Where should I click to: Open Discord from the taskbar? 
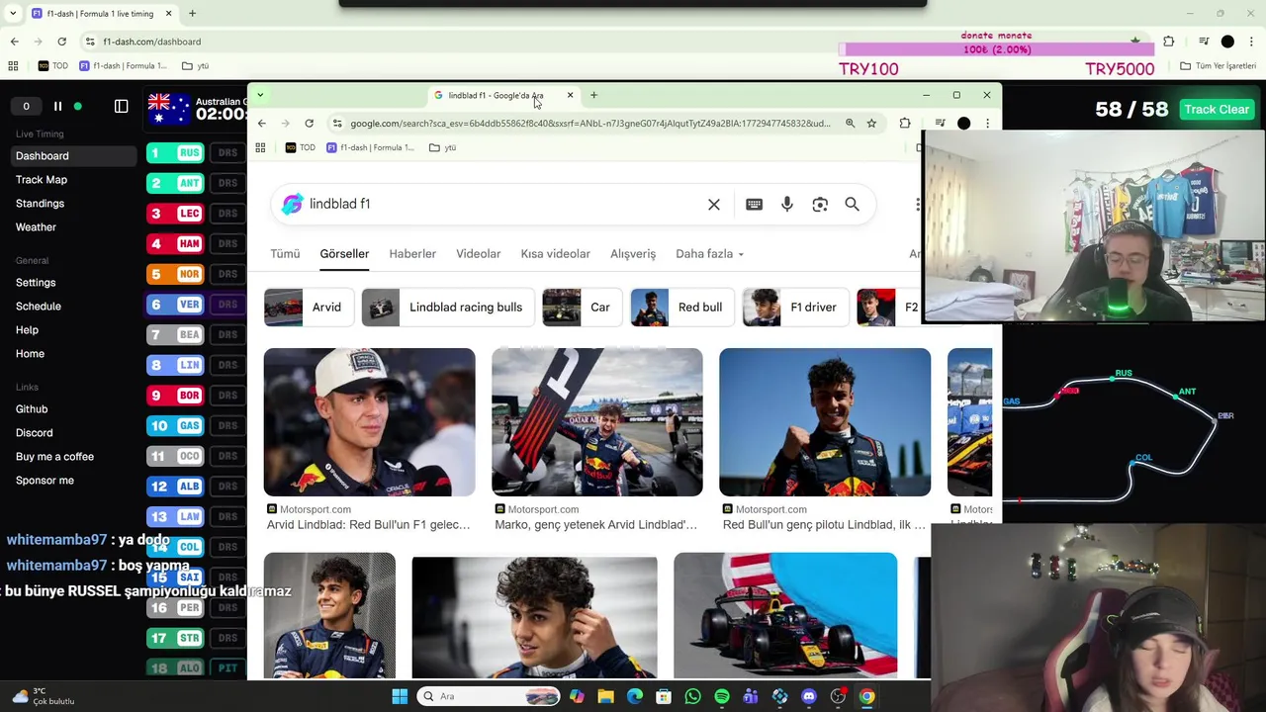pyautogui.click(x=809, y=696)
